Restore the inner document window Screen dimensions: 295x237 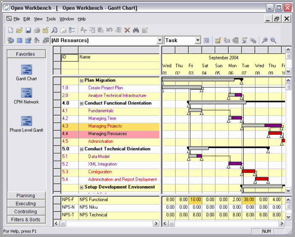277,19
